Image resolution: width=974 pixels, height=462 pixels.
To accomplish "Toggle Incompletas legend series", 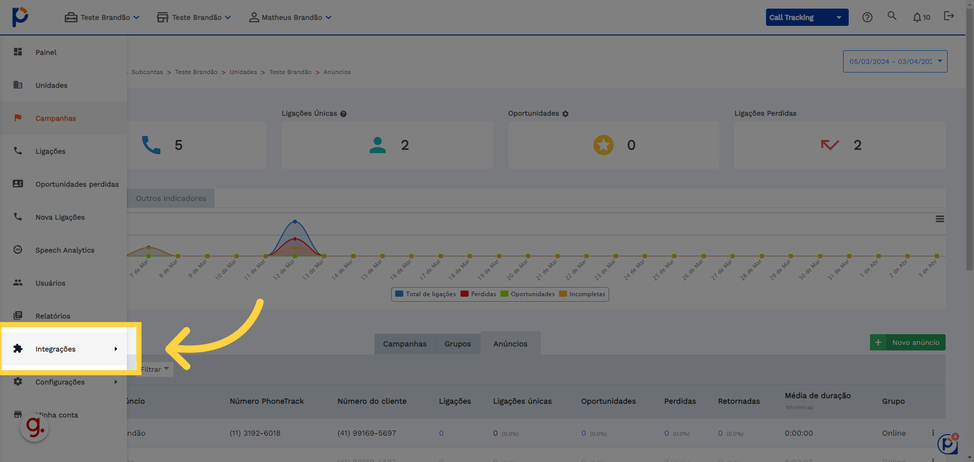I will pyautogui.click(x=582, y=294).
